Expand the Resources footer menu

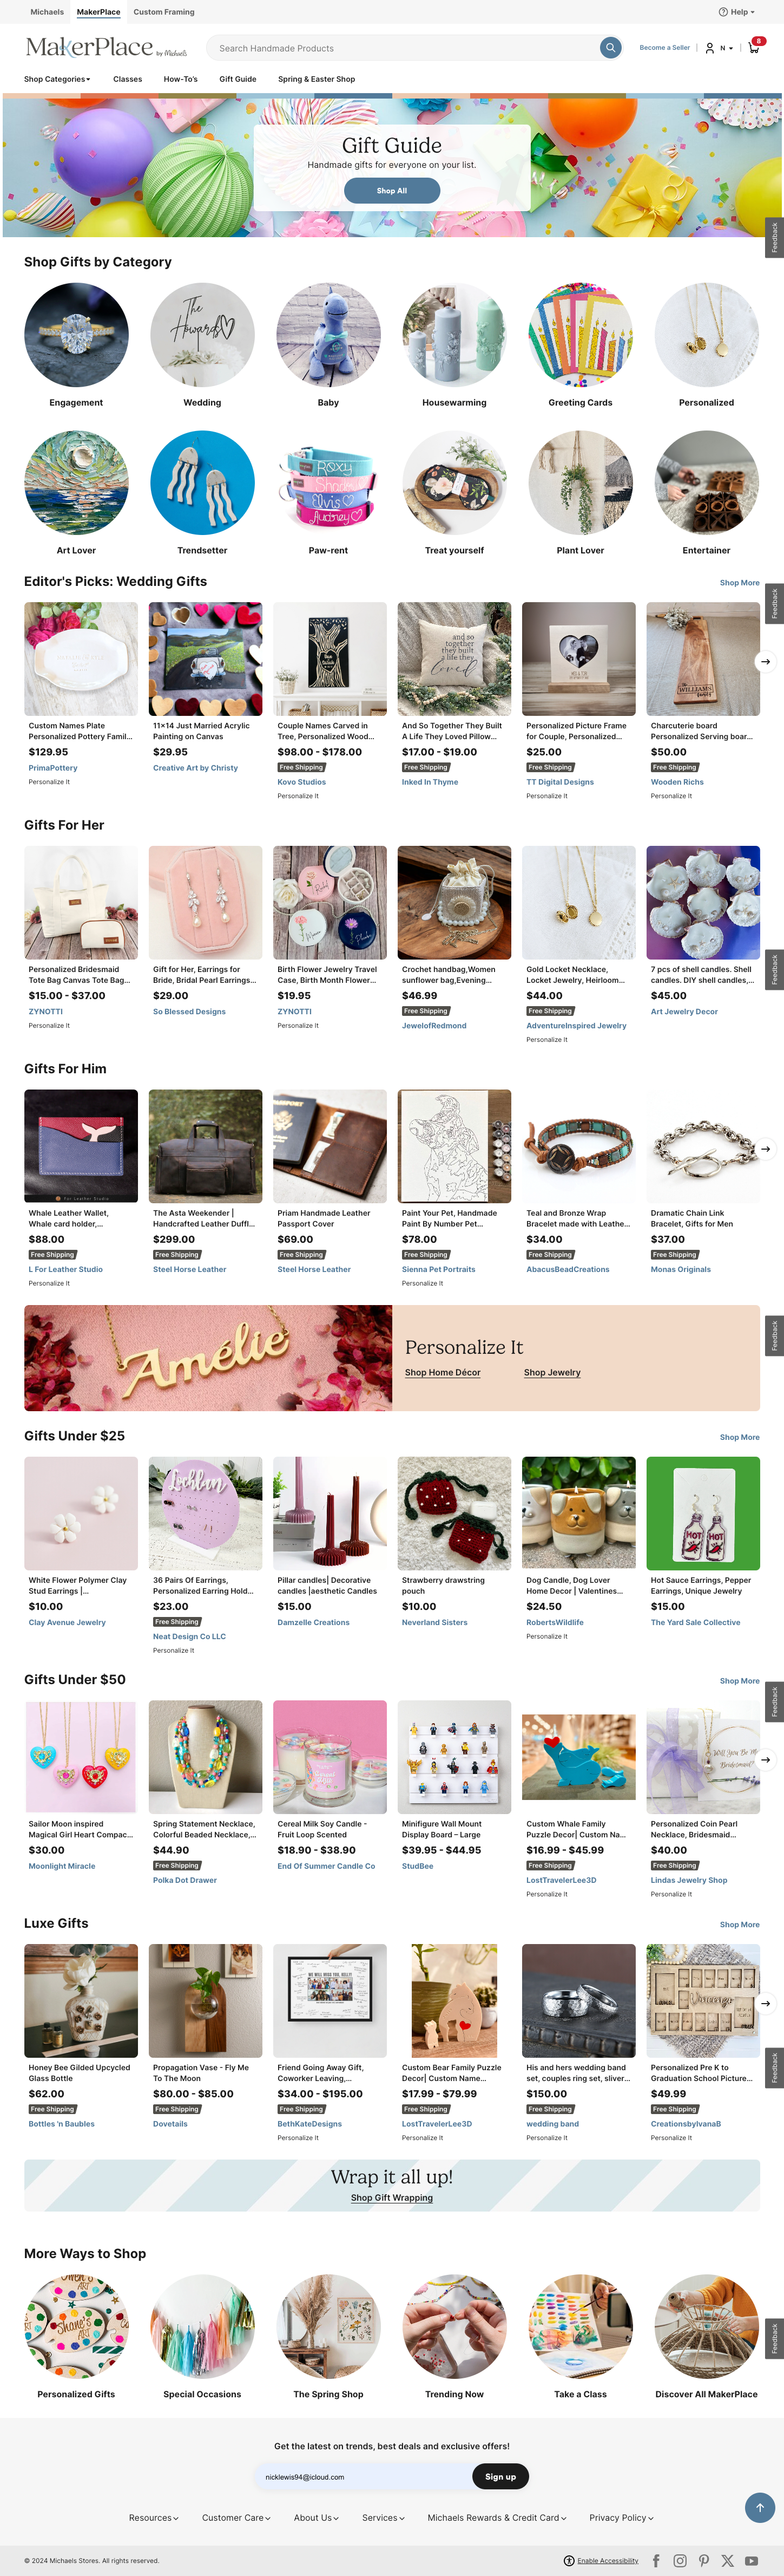[154, 2517]
